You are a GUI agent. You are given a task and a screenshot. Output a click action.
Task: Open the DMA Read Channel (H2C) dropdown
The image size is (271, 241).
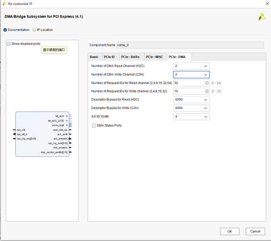click(x=191, y=66)
